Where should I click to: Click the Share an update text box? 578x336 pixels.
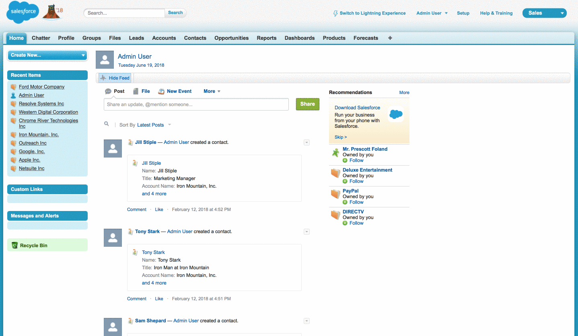point(196,104)
